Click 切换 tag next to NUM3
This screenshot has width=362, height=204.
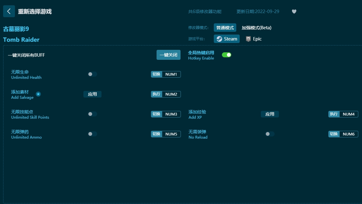coord(157,114)
